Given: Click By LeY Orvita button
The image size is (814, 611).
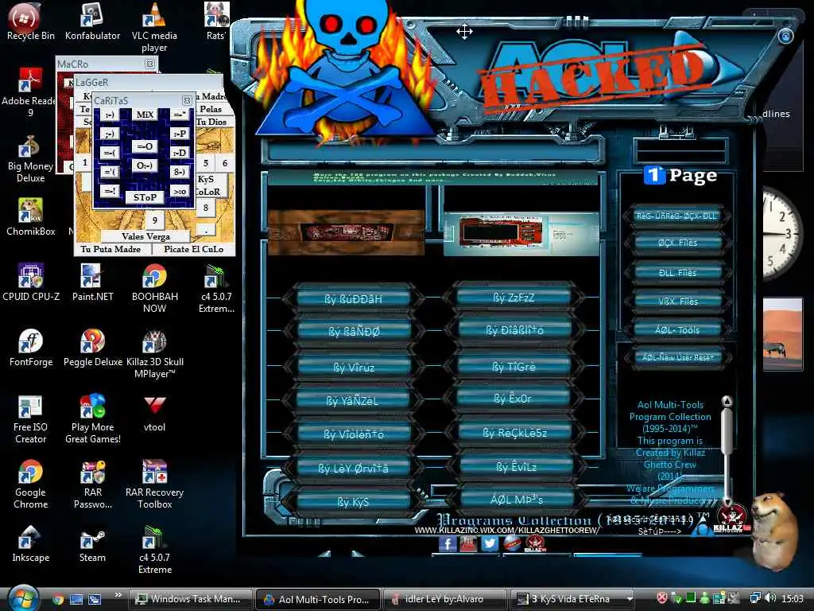Looking at the screenshot, I should point(354,468).
